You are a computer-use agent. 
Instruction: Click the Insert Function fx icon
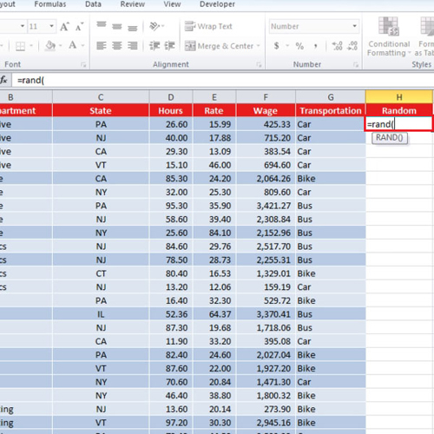coord(3,80)
